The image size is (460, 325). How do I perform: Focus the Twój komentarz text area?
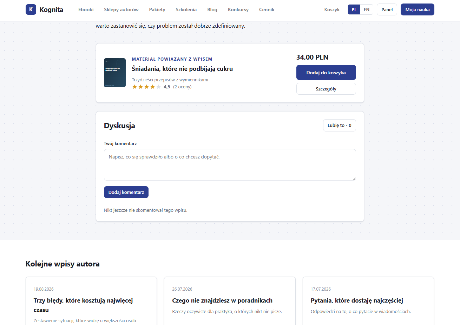[230, 165]
